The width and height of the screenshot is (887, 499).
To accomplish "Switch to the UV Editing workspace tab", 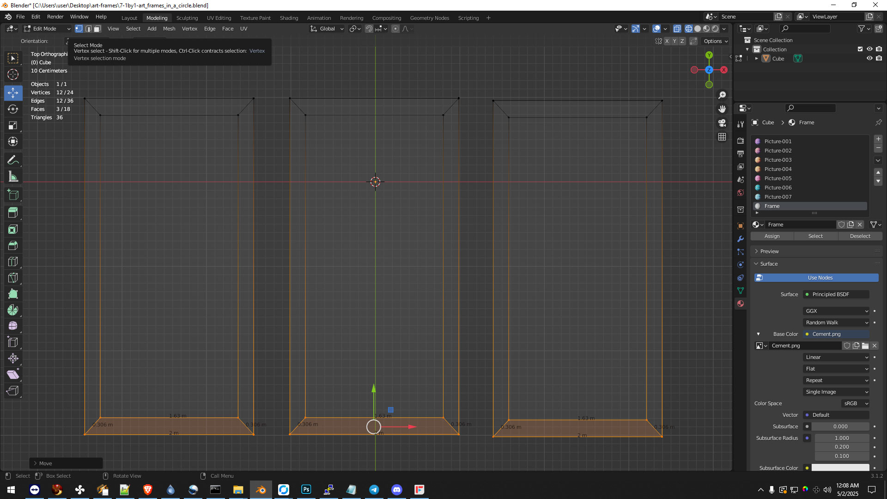I will (x=219, y=18).
